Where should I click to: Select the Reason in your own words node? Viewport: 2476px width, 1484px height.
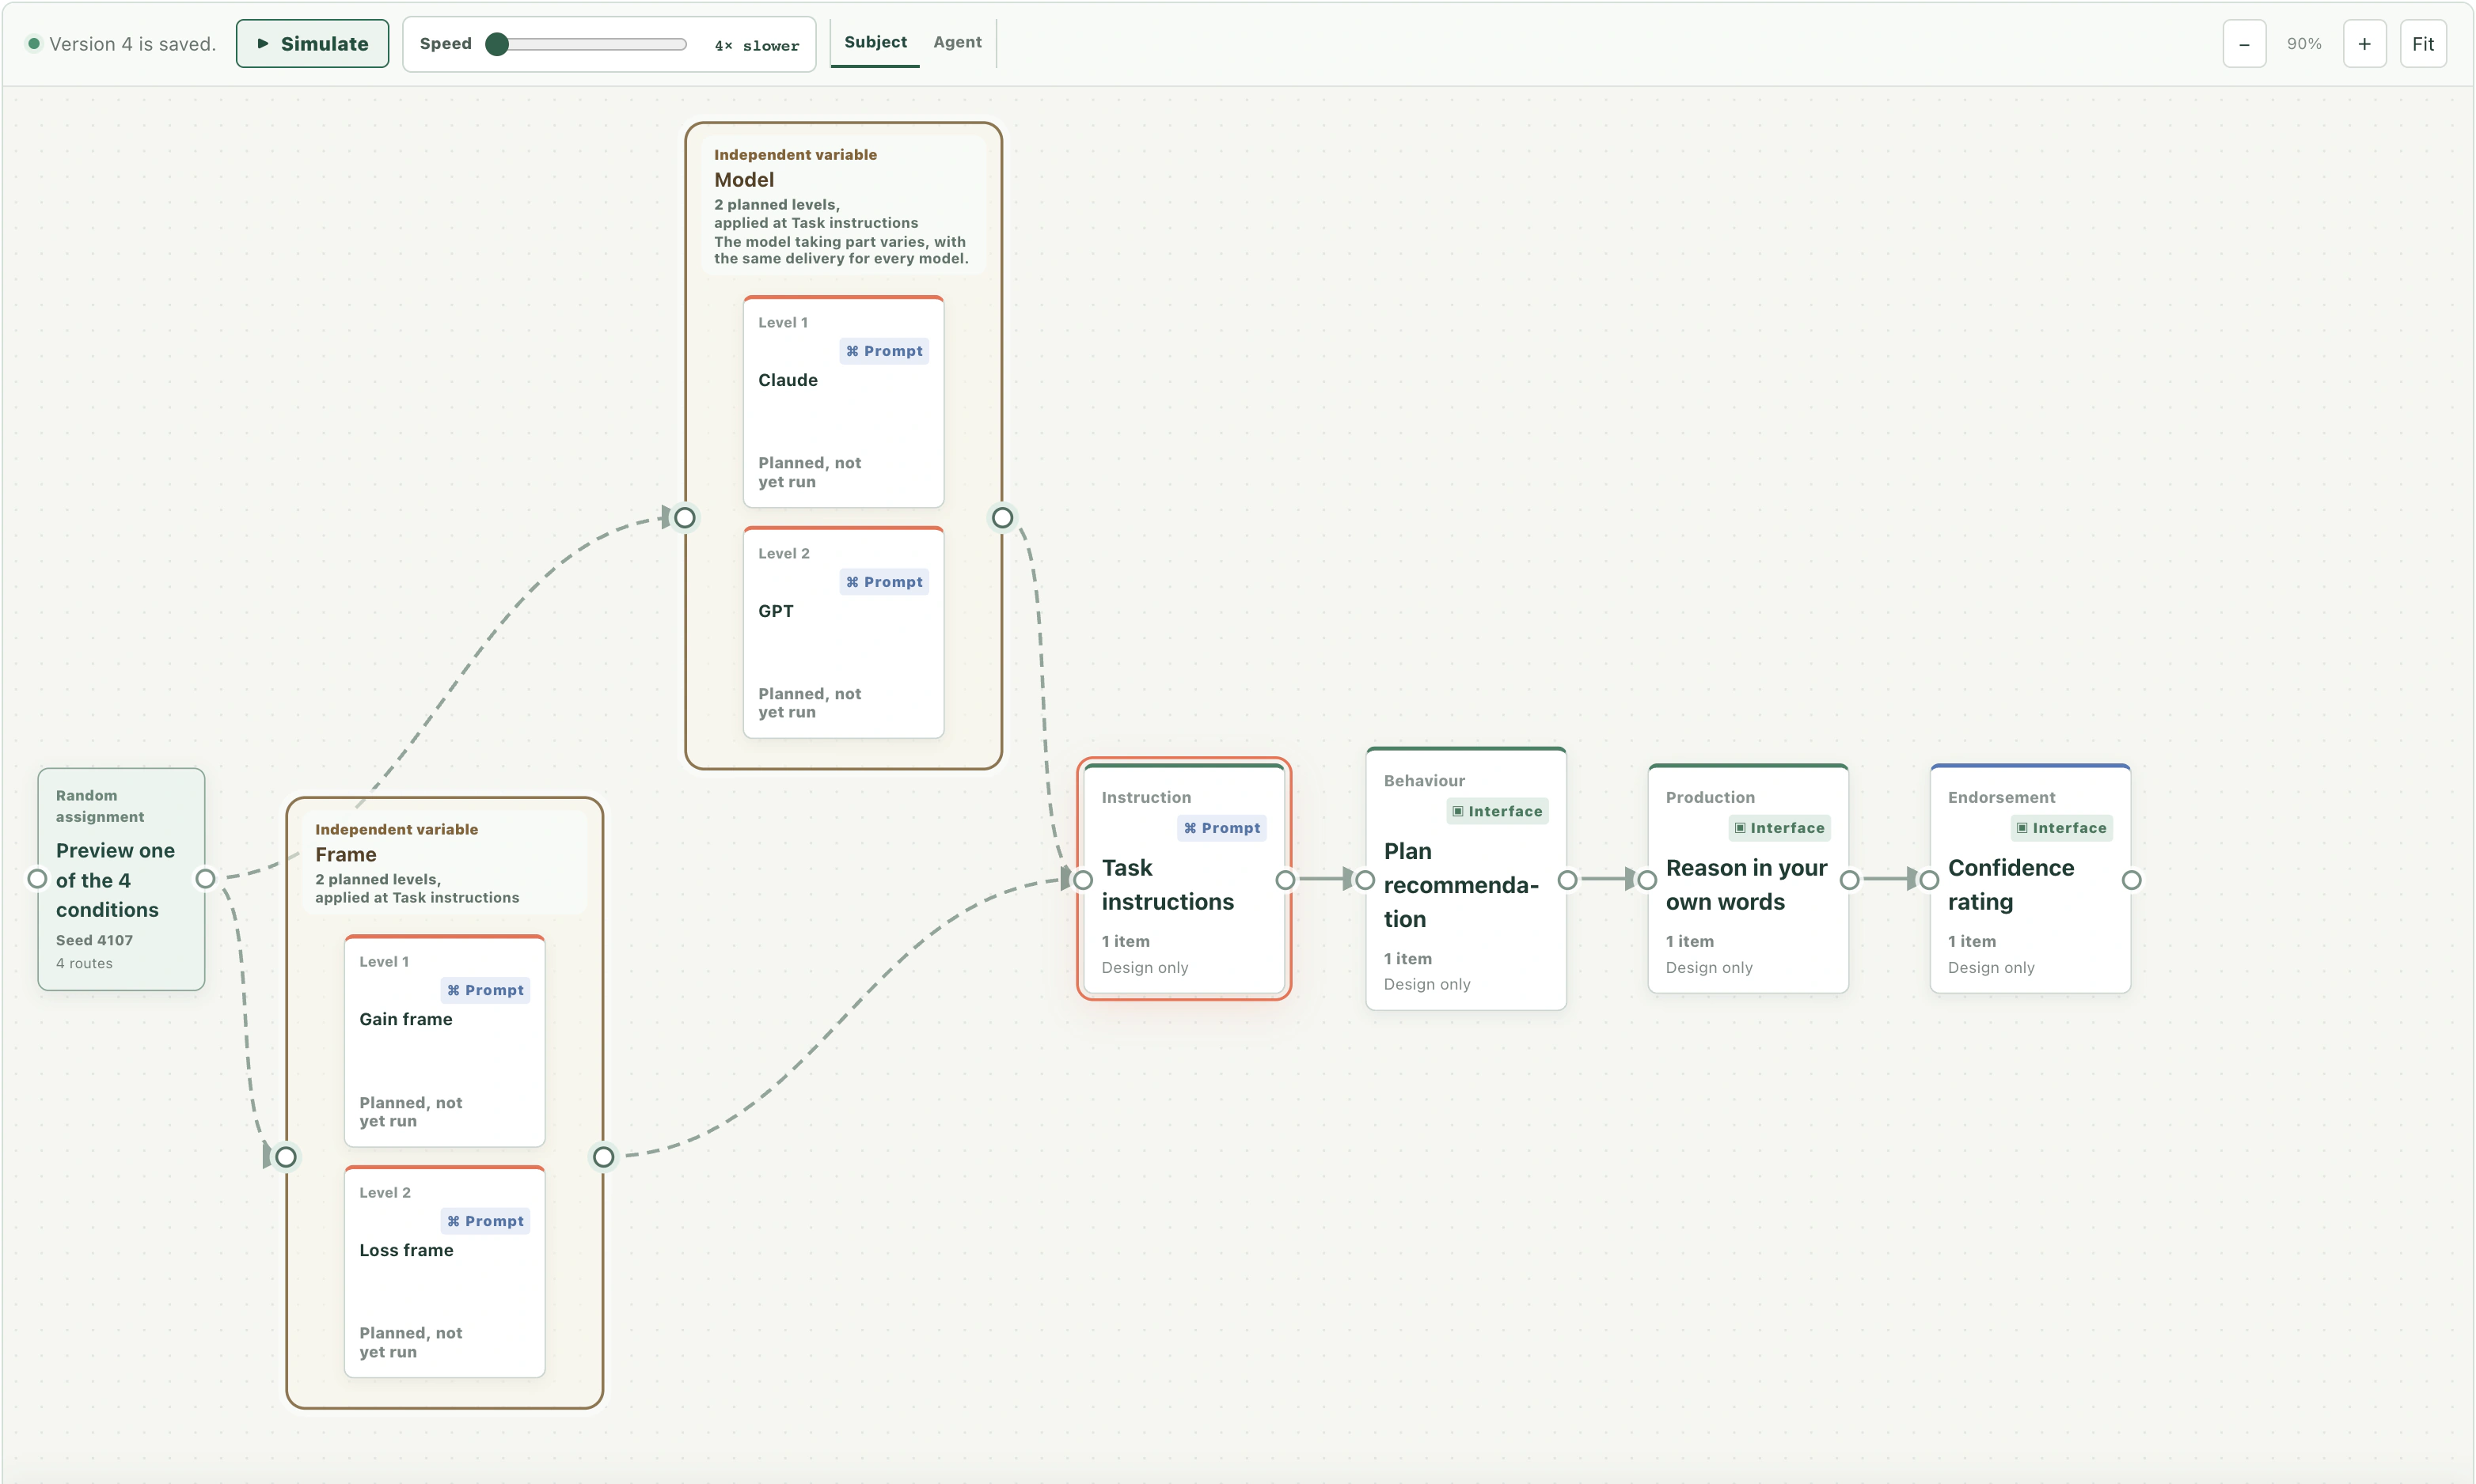(1748, 879)
